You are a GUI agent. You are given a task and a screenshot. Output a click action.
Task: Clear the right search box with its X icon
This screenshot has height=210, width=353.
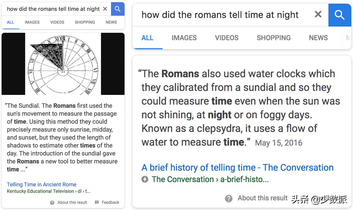pyautogui.click(x=318, y=14)
